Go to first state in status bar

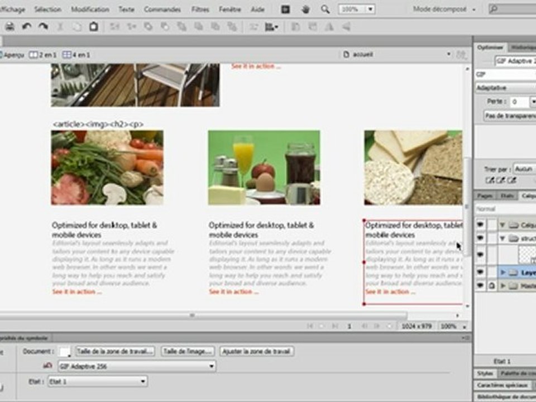point(310,326)
